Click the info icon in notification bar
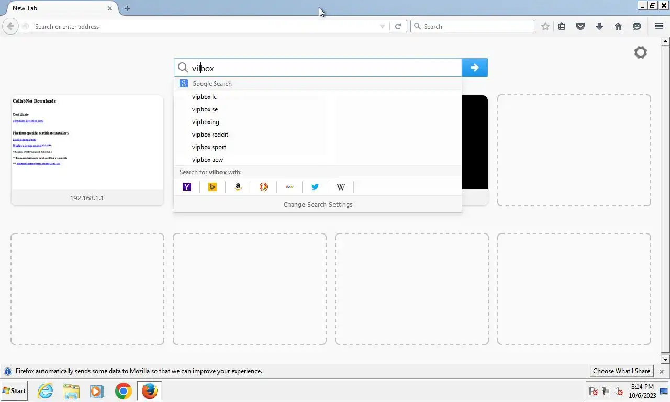670x402 pixels. coord(8,371)
